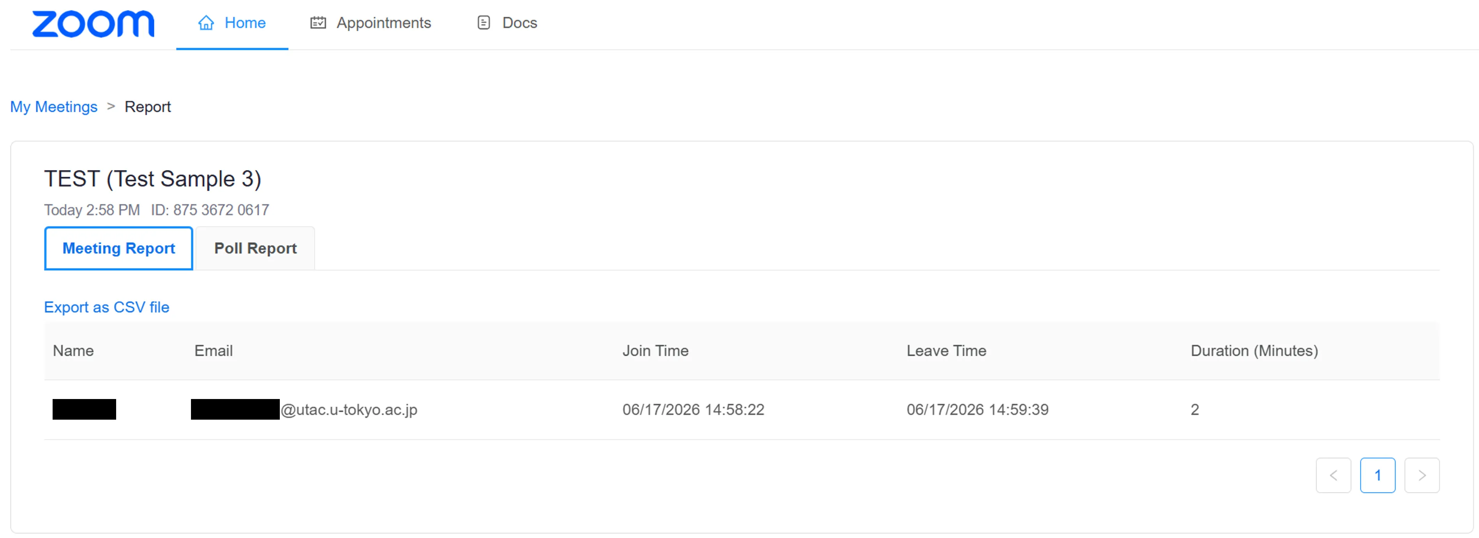1479x538 pixels.
Task: Click the Zoom logo
Action: [x=93, y=23]
